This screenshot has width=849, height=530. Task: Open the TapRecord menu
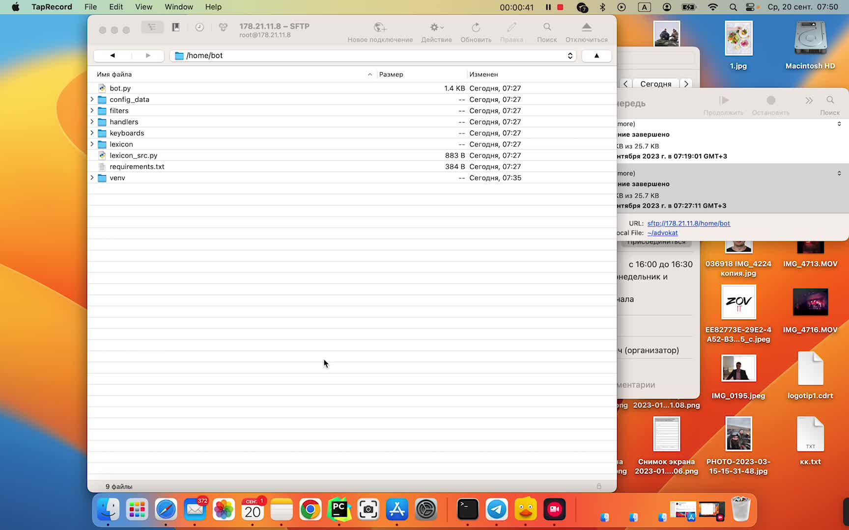[x=52, y=7]
